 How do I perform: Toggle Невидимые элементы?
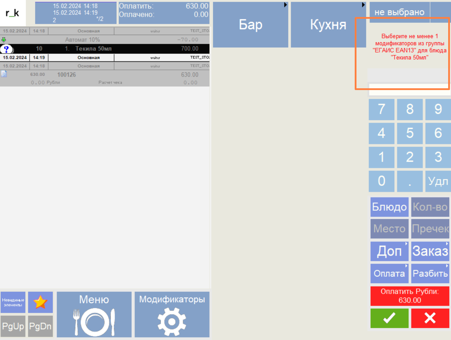coord(13,302)
